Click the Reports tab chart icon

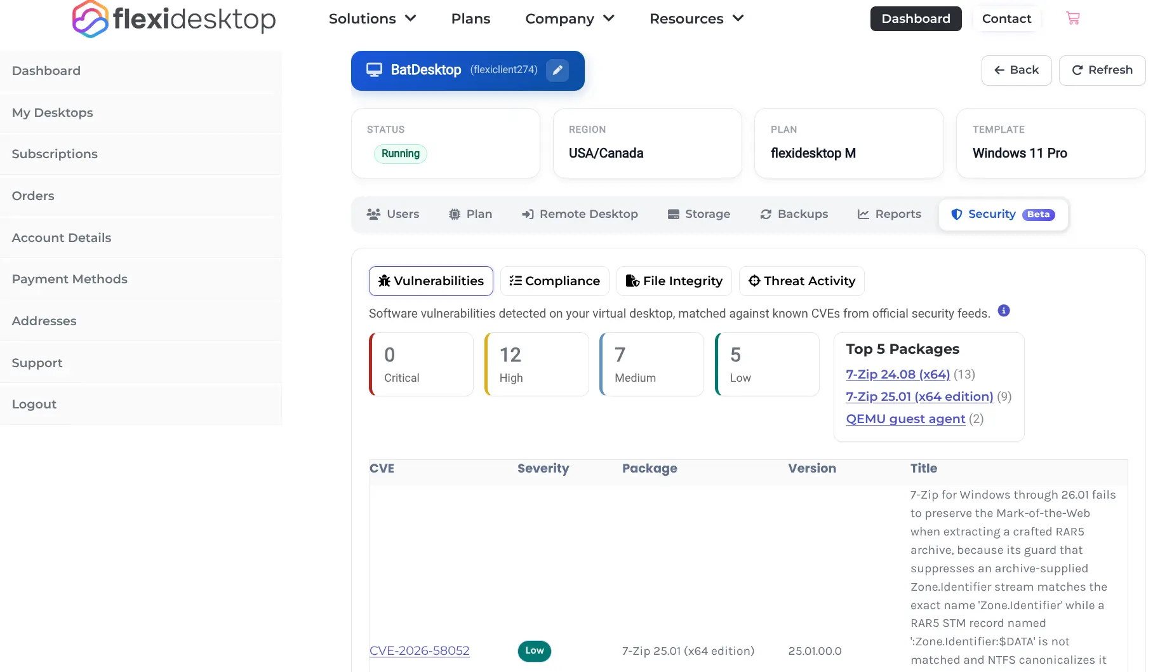863,215
